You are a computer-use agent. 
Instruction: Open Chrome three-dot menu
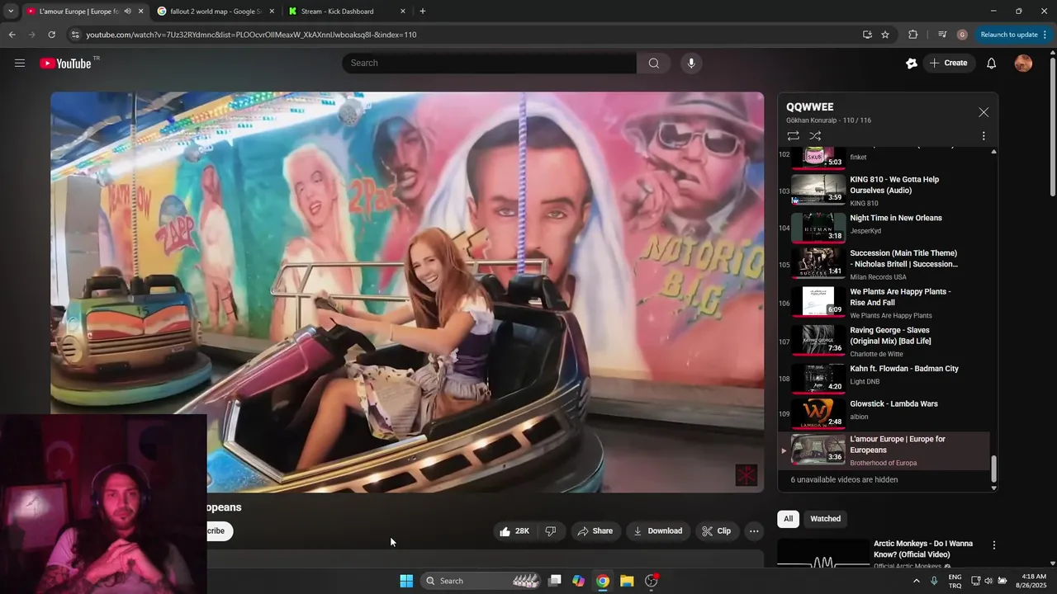[x=1045, y=35]
